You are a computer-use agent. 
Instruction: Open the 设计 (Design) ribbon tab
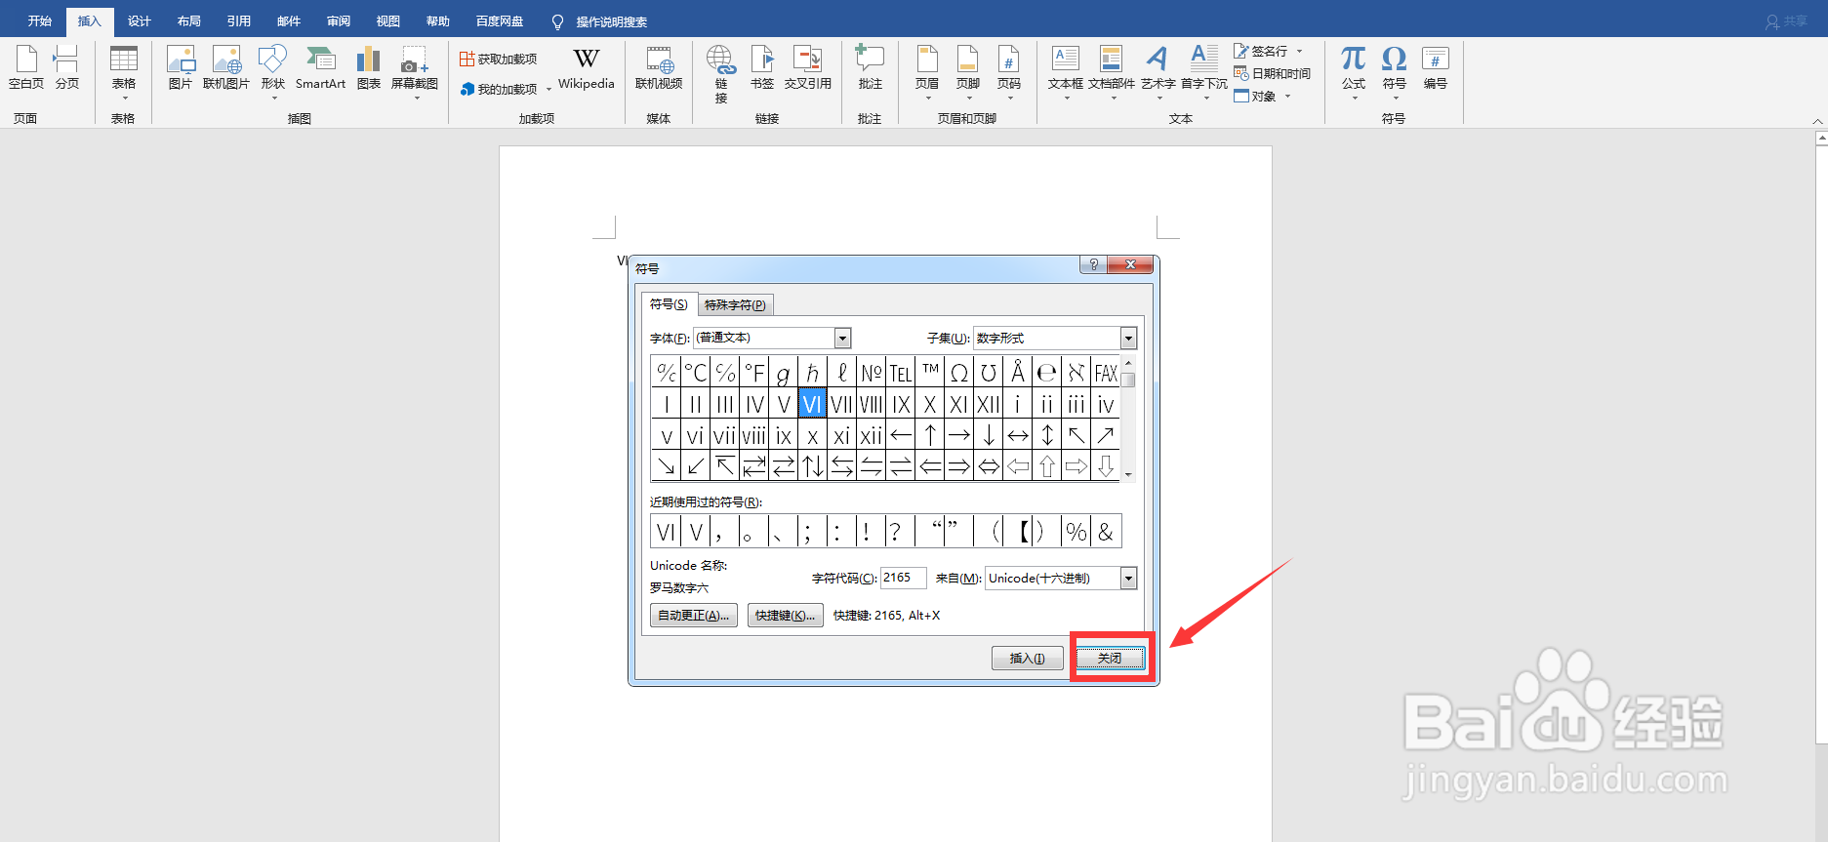(140, 21)
